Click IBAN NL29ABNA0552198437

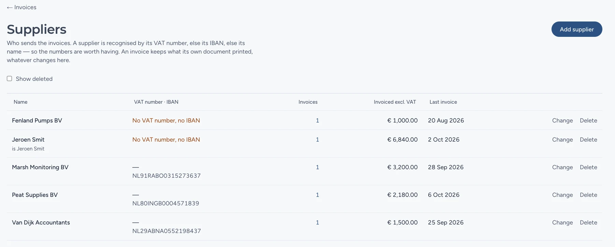(x=167, y=231)
